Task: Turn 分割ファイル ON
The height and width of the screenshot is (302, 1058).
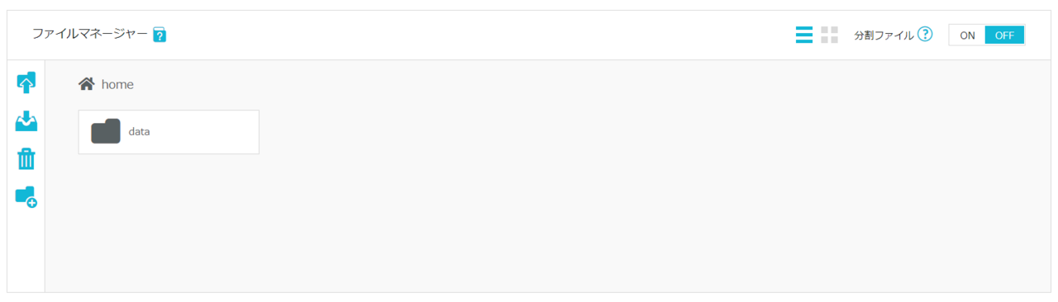Action: tap(967, 35)
